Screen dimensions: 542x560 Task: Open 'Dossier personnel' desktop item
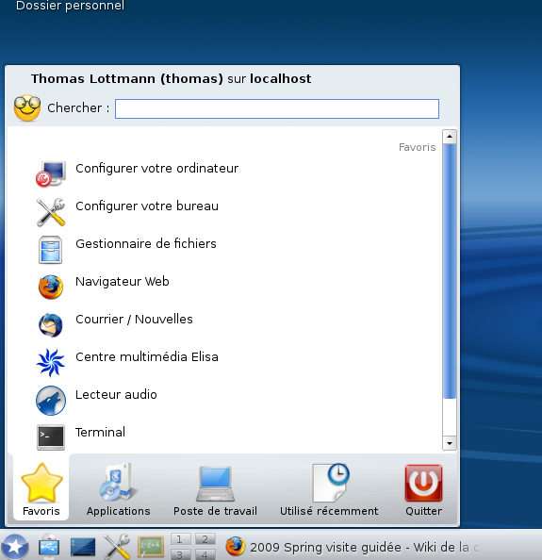70,6
